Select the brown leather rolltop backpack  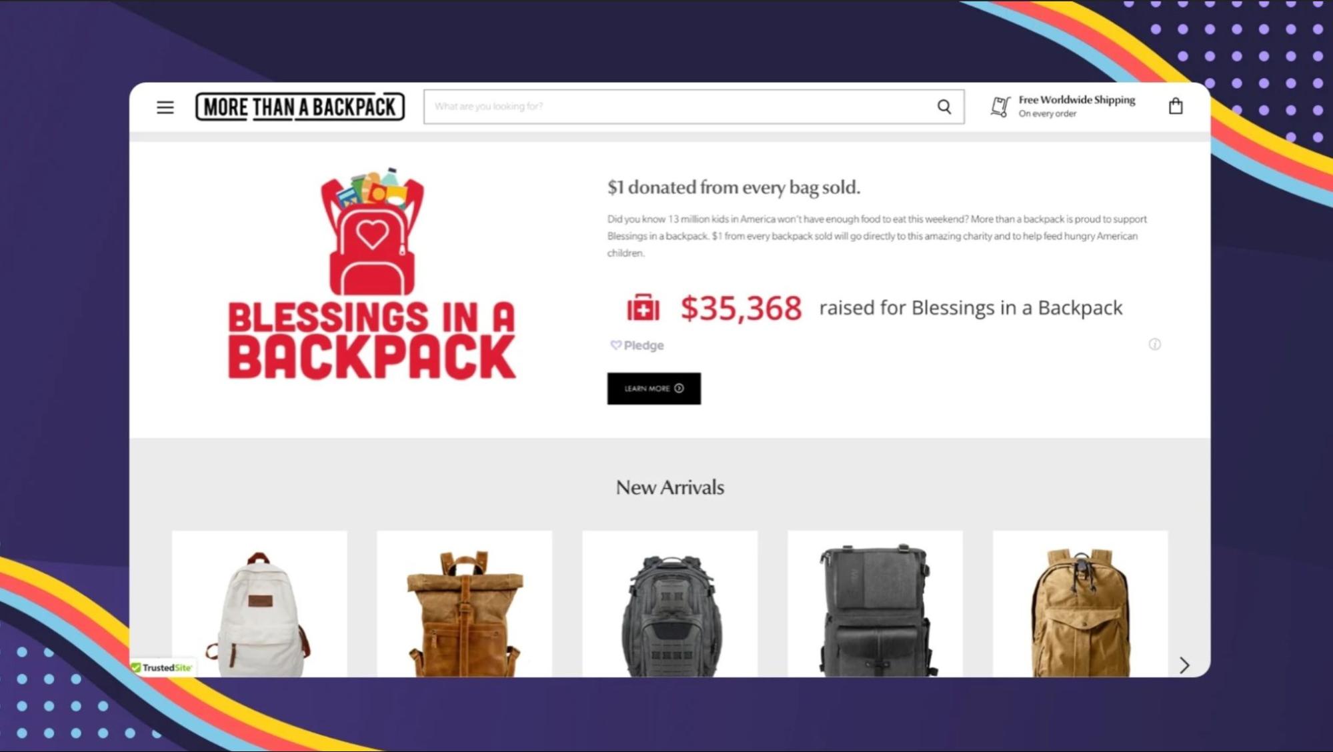(464, 604)
